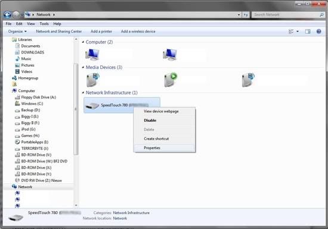Select the second computer icon
This screenshot has height=229, width=328.
coord(169,55)
